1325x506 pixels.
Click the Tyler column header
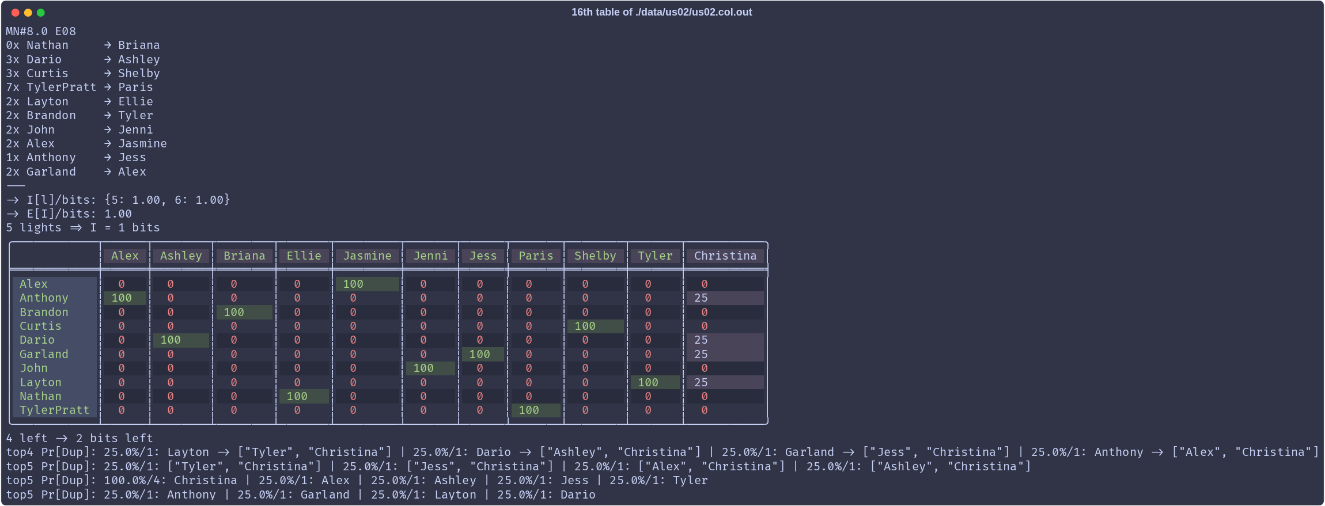pos(655,256)
